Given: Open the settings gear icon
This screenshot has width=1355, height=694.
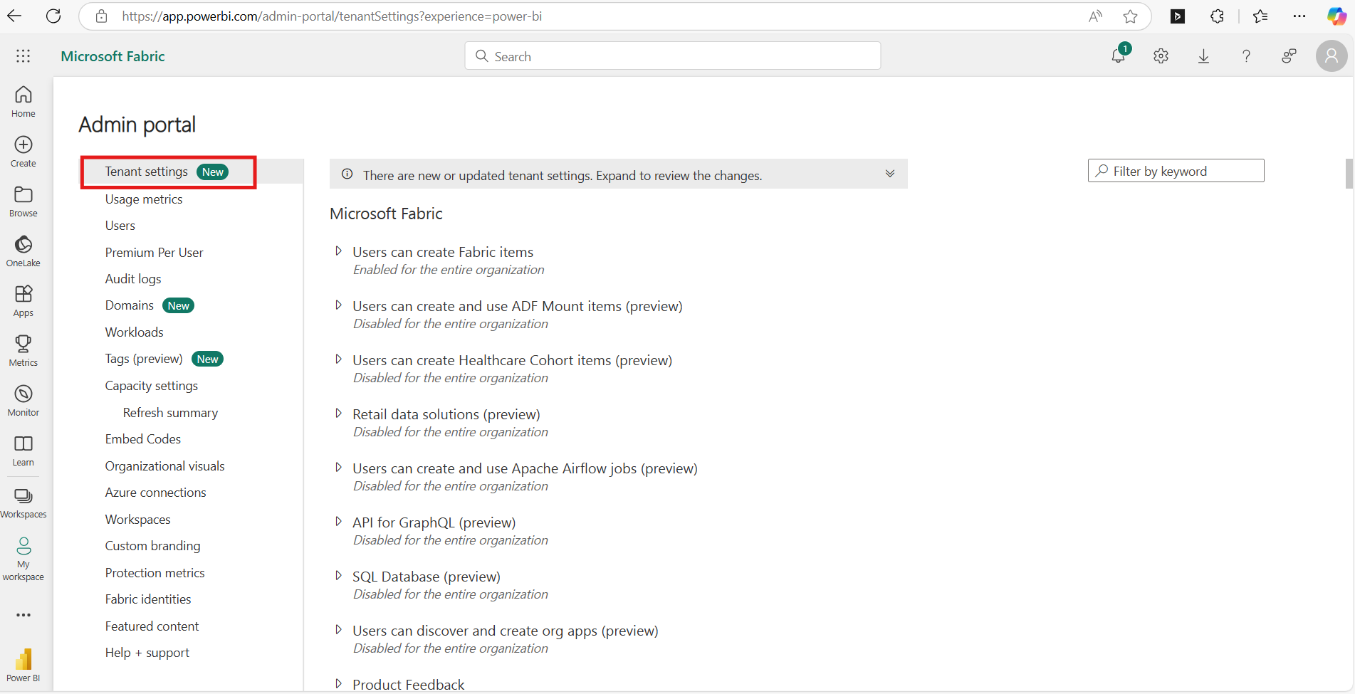Looking at the screenshot, I should [x=1161, y=56].
